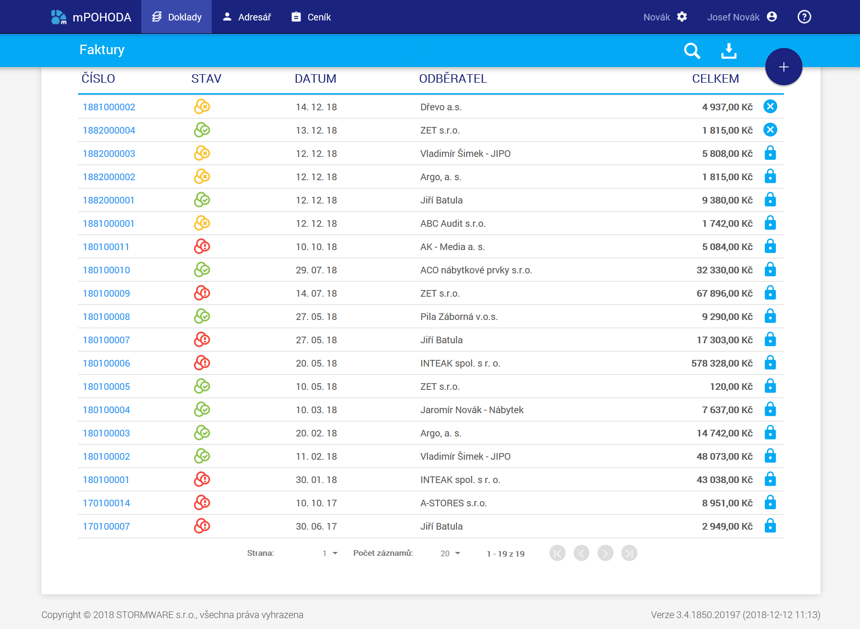Sort by ČÍSLO column header
This screenshot has height=629, width=860.
98,78
